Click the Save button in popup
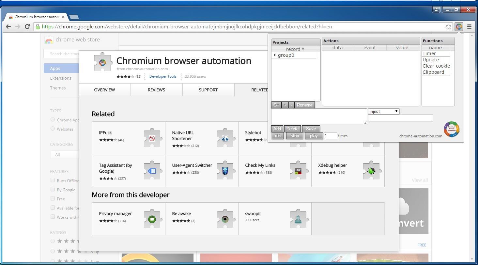 coord(311,129)
